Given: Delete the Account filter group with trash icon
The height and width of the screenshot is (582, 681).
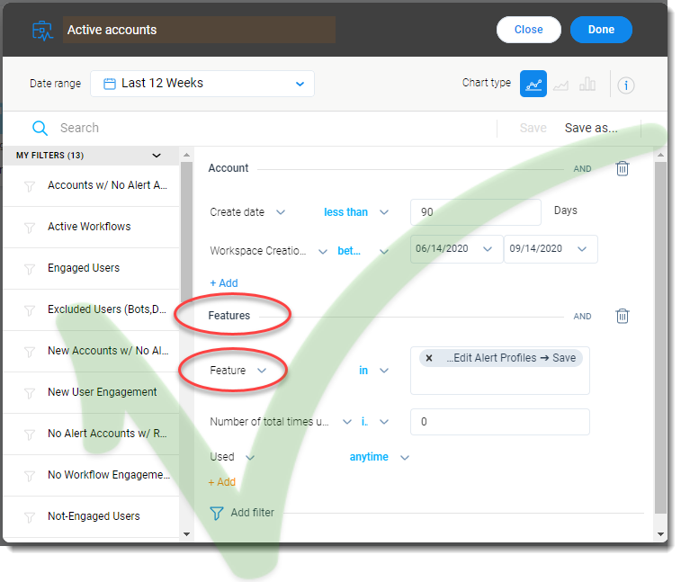Looking at the screenshot, I should coord(623,168).
